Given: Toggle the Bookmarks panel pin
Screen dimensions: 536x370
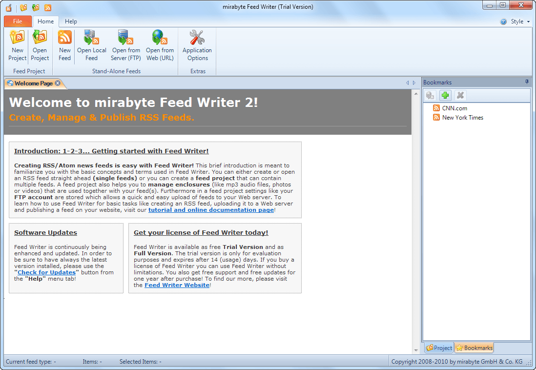Looking at the screenshot, I should click(x=527, y=82).
